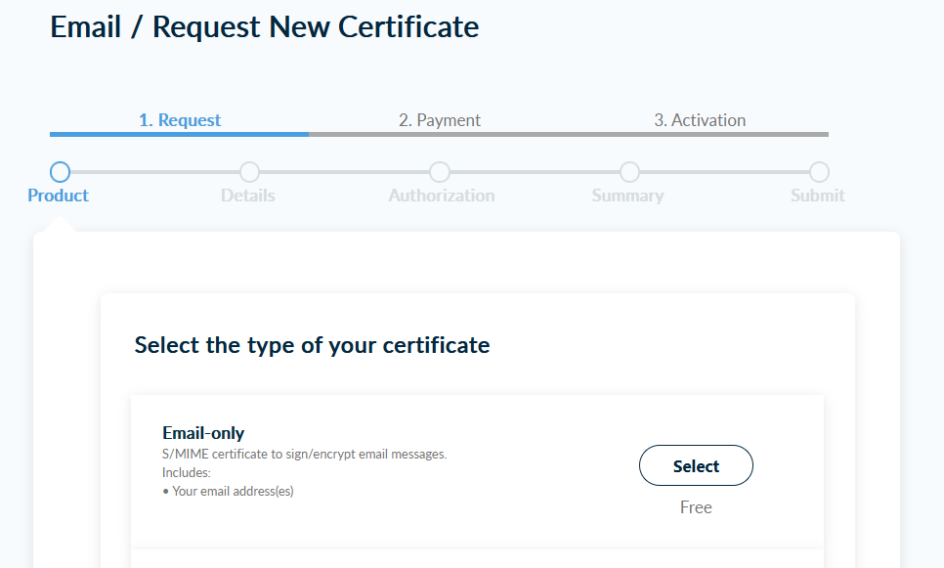Viewport: 944px width, 568px height.
Task: Choose the Email-only certificate with Select button
Action: point(696,465)
